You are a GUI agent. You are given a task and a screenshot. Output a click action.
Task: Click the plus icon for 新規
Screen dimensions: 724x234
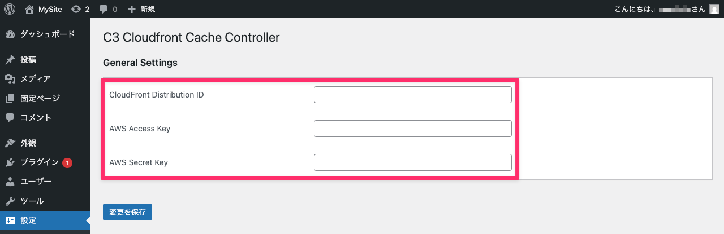pyautogui.click(x=131, y=9)
